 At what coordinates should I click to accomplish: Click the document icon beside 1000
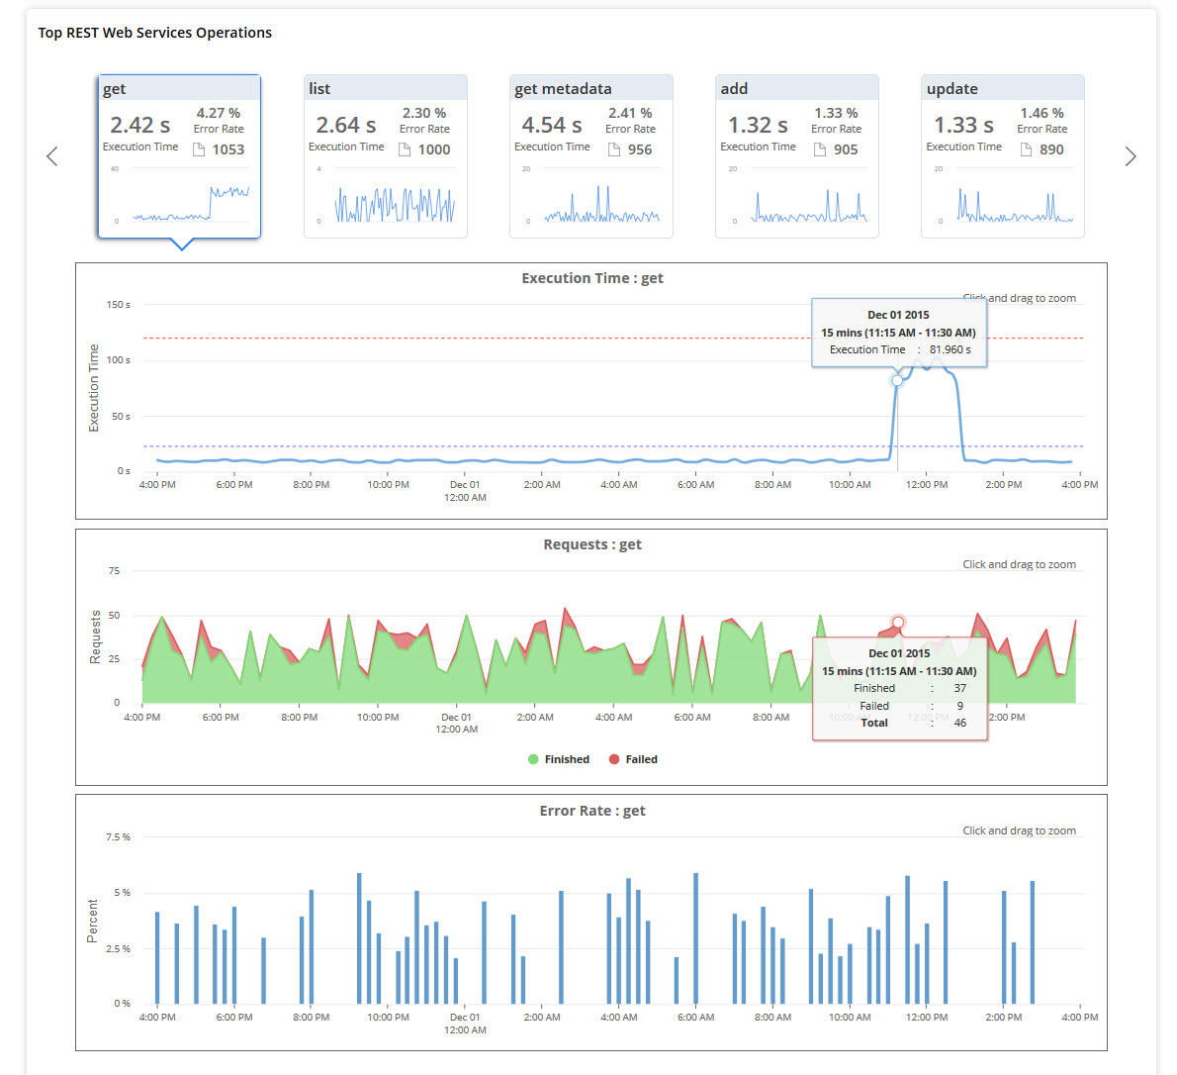405,149
